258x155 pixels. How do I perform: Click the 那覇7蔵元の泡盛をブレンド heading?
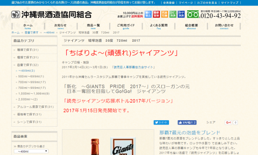click(190, 133)
